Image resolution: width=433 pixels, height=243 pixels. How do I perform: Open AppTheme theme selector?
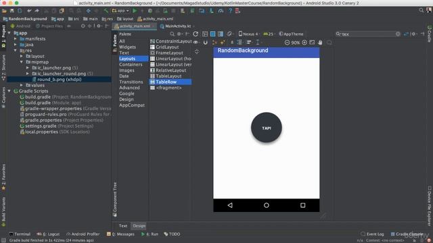pos(291,34)
